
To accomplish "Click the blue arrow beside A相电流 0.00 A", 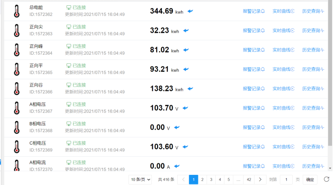I will coord(177,166).
